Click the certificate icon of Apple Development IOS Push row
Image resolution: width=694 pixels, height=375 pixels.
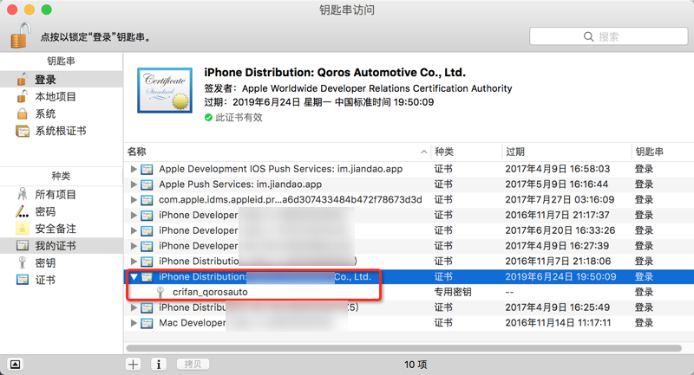pos(147,169)
